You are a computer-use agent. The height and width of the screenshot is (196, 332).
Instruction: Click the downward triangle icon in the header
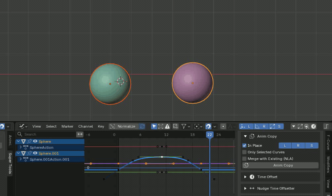click(293, 126)
